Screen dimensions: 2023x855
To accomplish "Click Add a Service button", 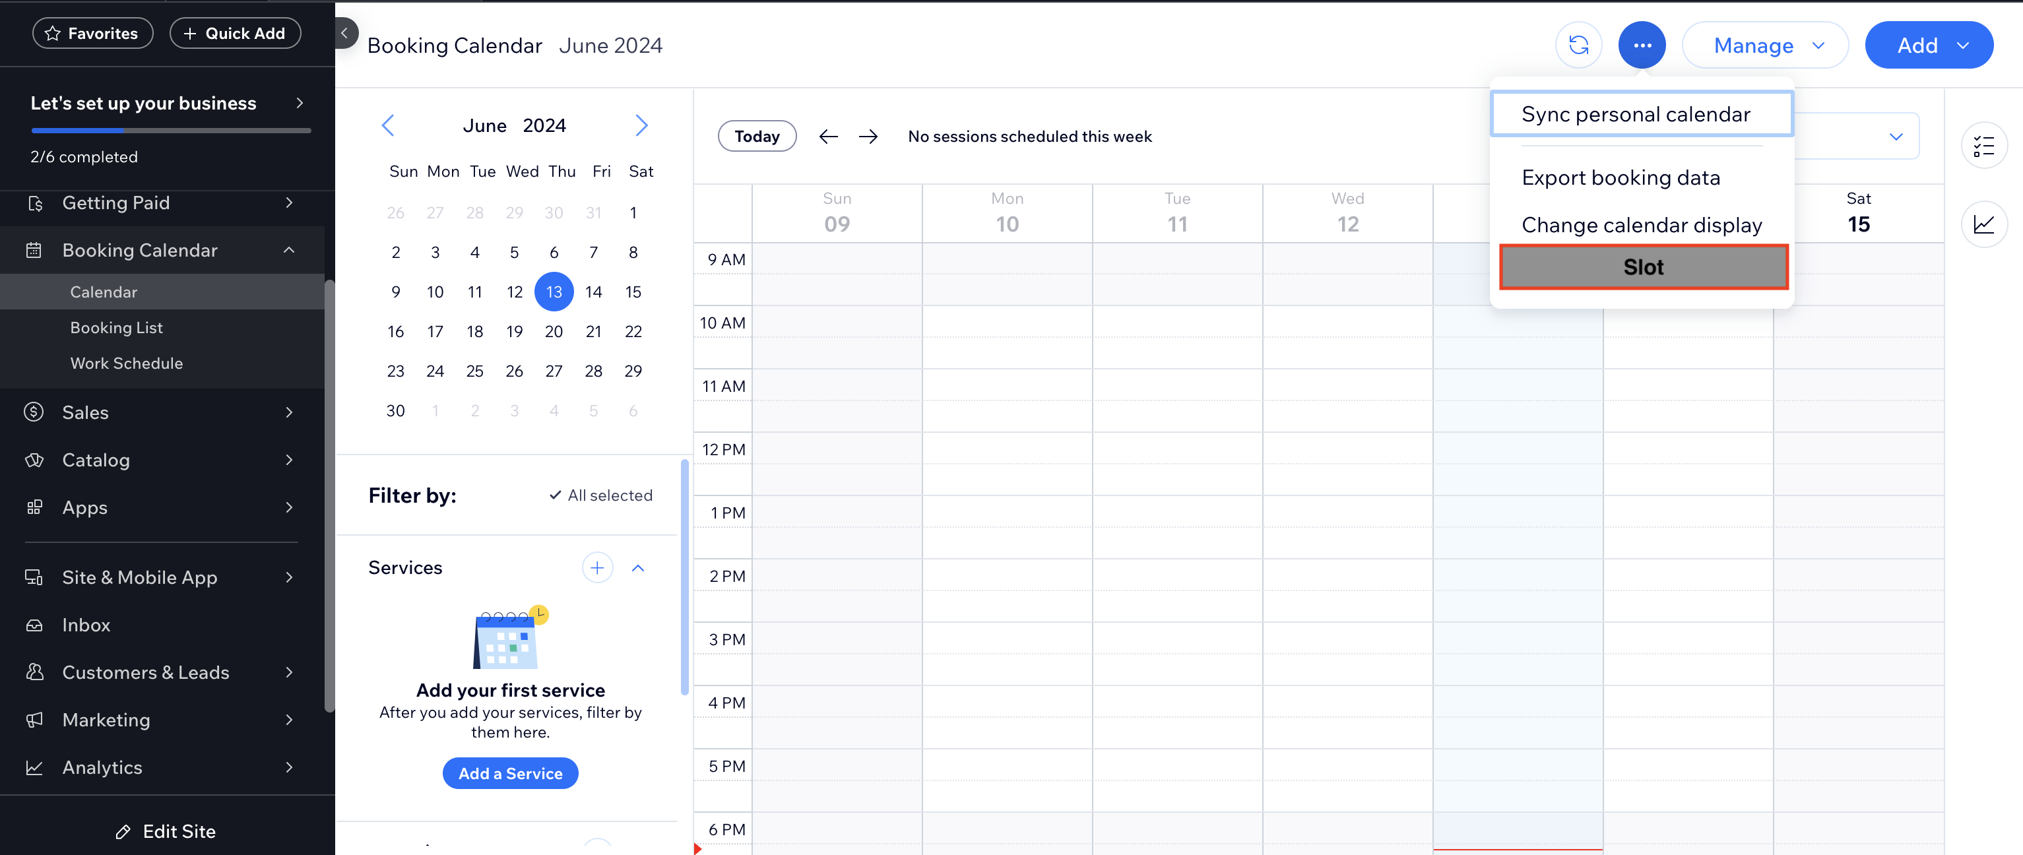I will 509,773.
